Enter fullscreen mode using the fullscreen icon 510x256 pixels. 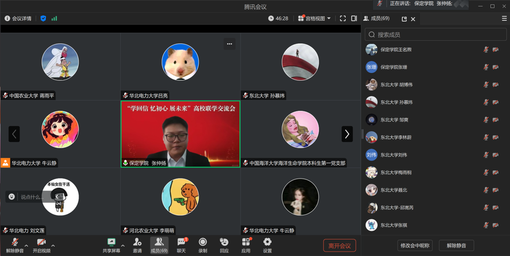[343, 18]
